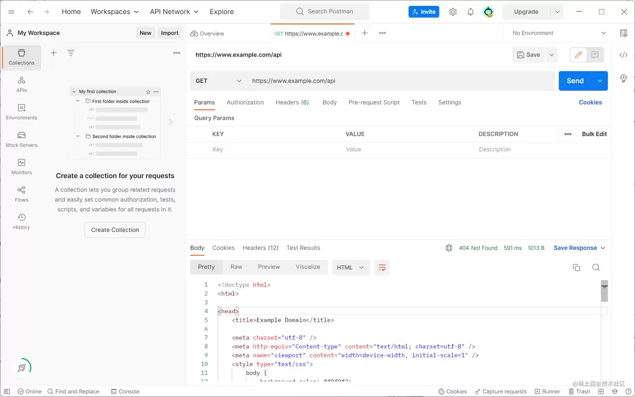Open the Monitors sidebar panel

click(21, 167)
